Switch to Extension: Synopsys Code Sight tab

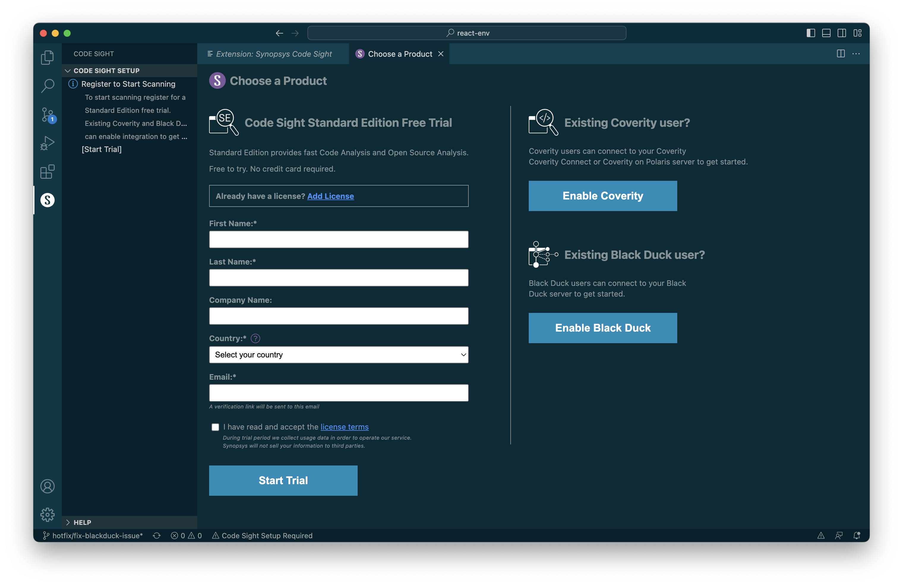tap(273, 54)
